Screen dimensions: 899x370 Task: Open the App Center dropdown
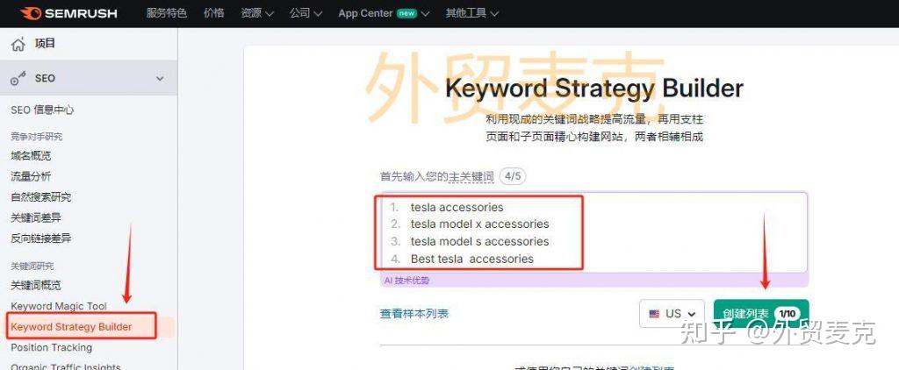[384, 13]
